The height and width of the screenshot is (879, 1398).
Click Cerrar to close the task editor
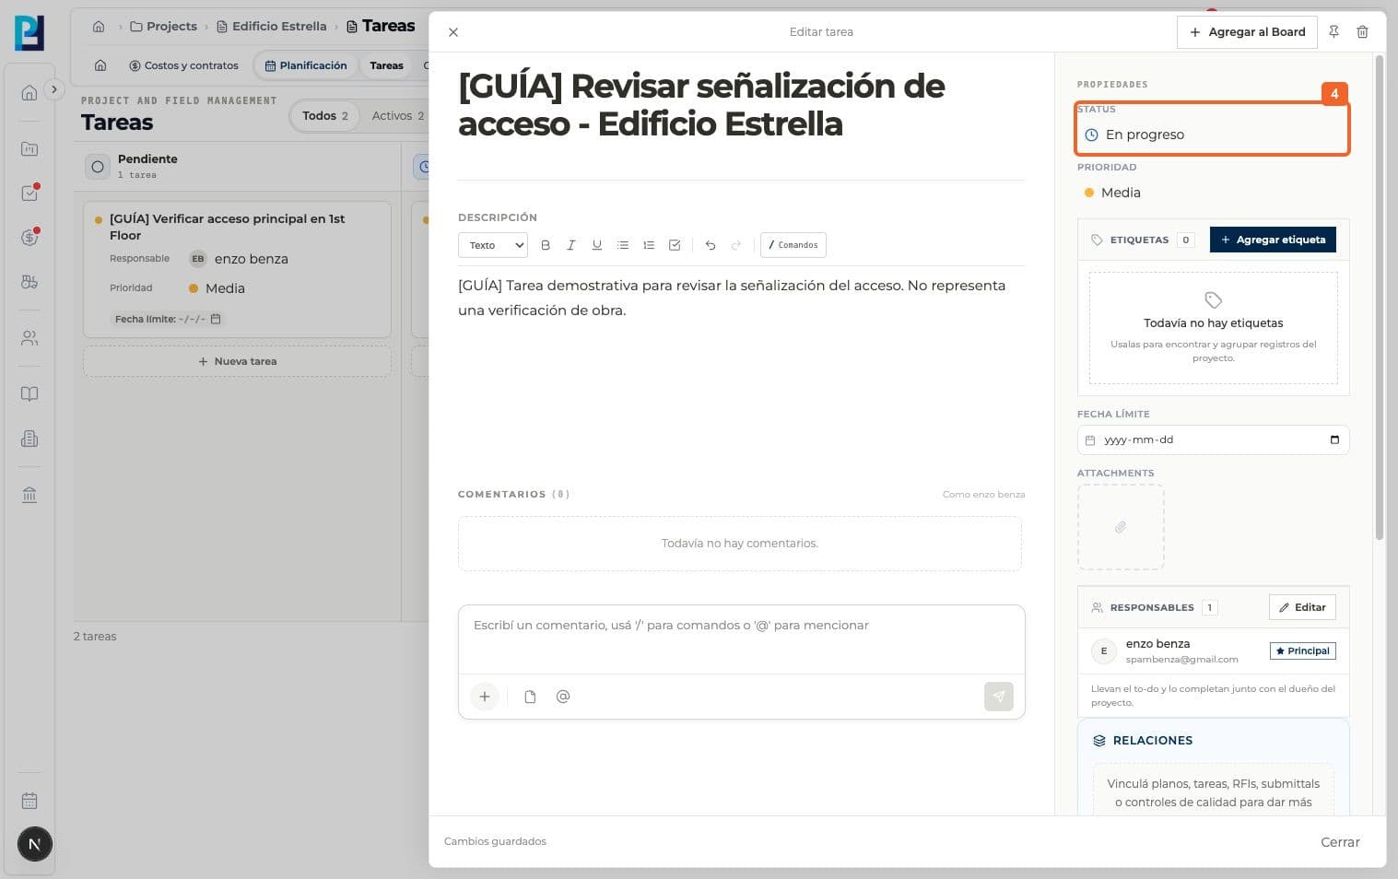[1340, 842]
